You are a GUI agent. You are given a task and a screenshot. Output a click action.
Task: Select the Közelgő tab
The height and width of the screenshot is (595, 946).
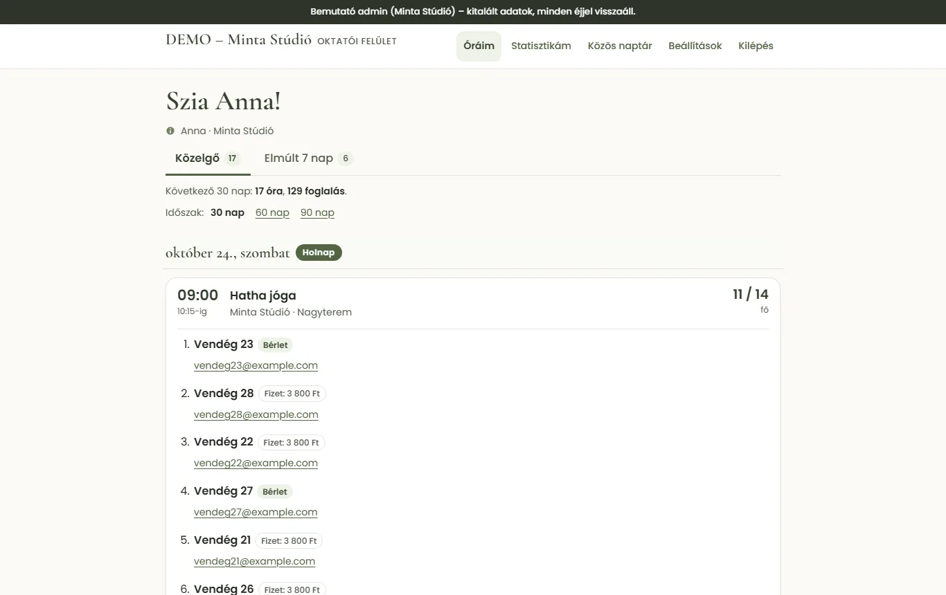pyautogui.click(x=208, y=158)
